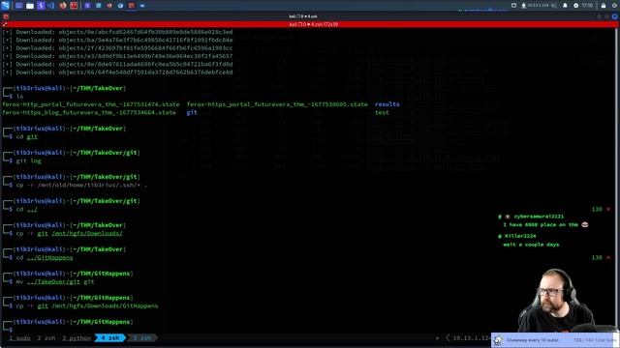Switch to the Firefox taskbar window

[x=109, y=6]
